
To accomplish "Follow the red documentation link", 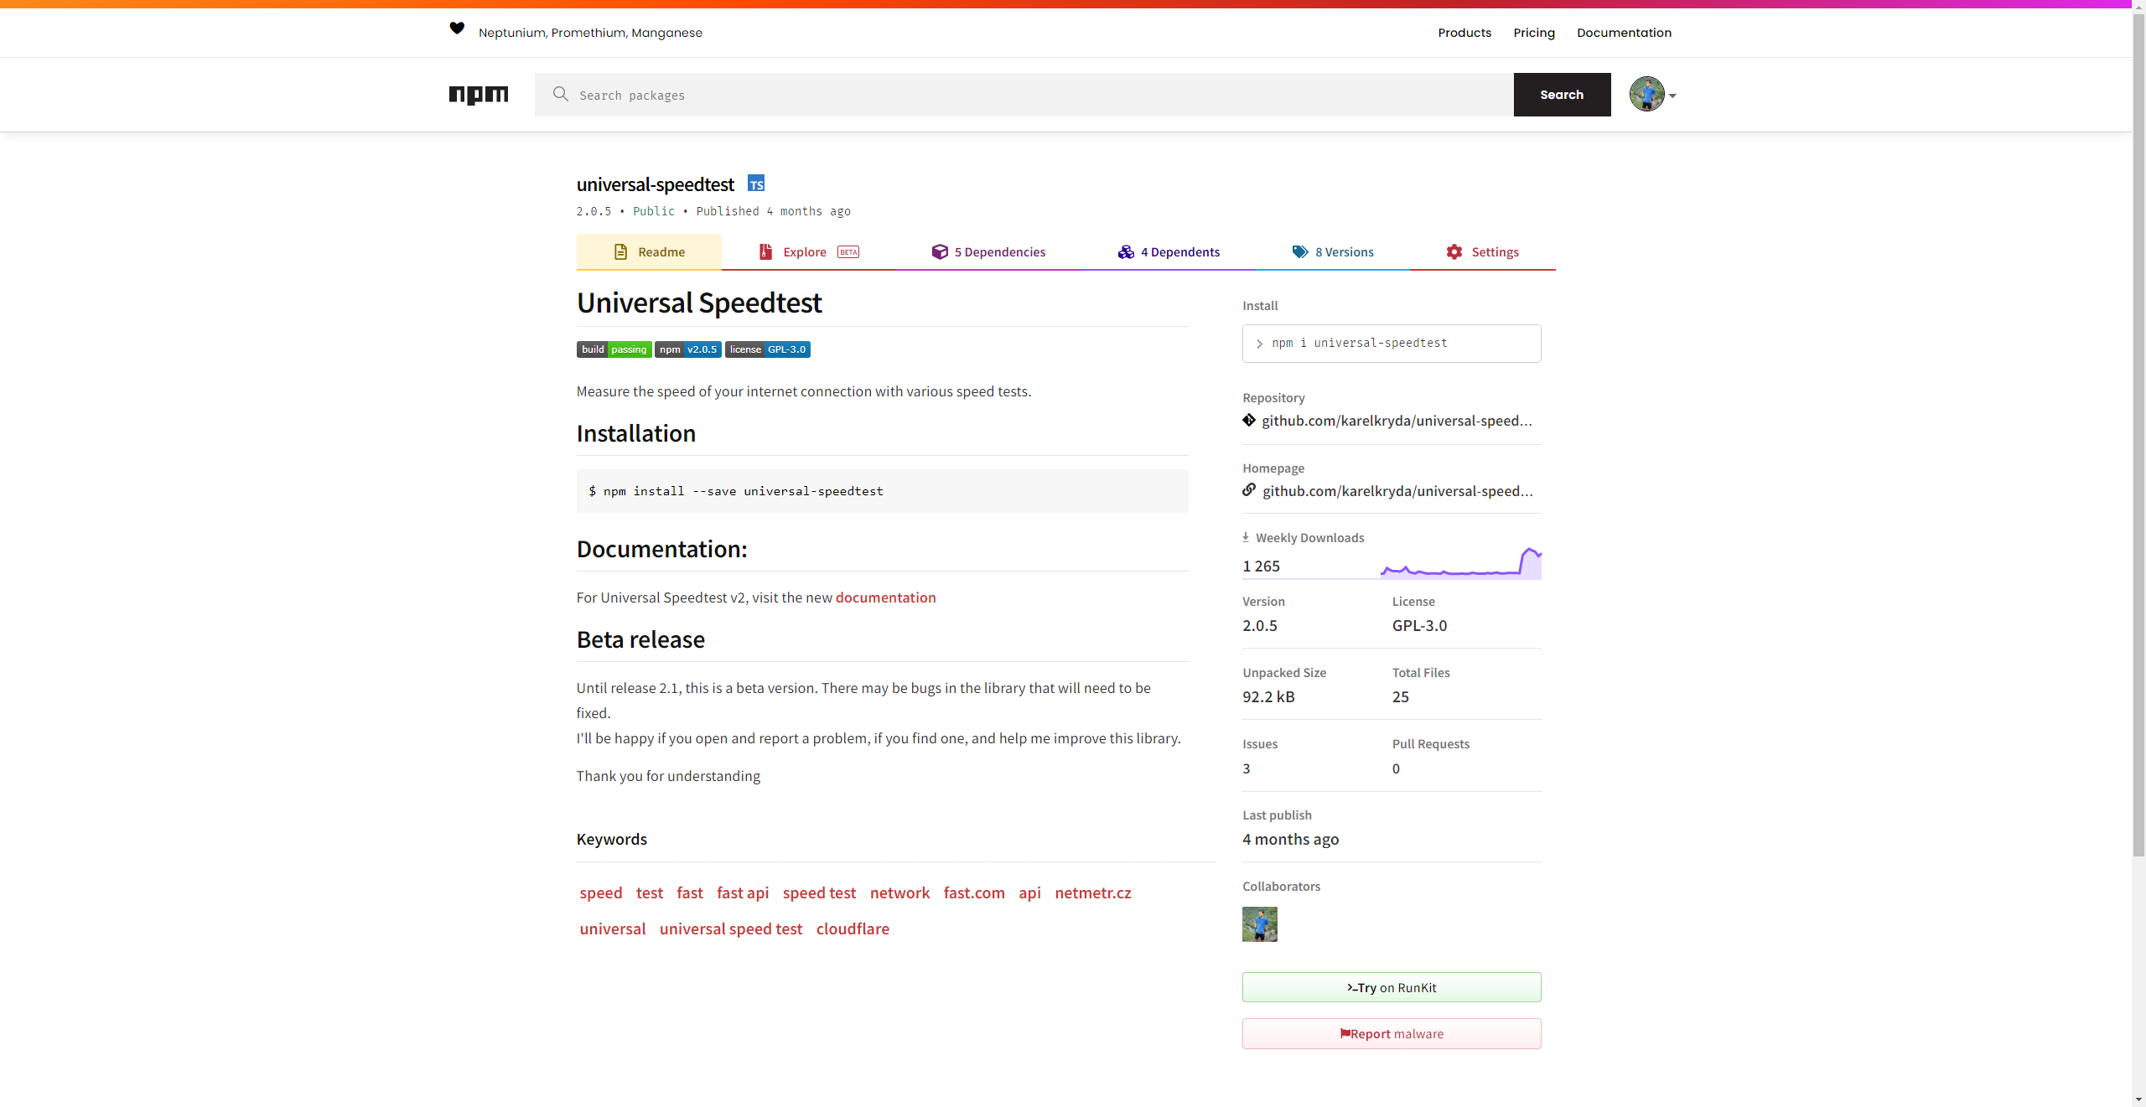I will pos(885,597).
